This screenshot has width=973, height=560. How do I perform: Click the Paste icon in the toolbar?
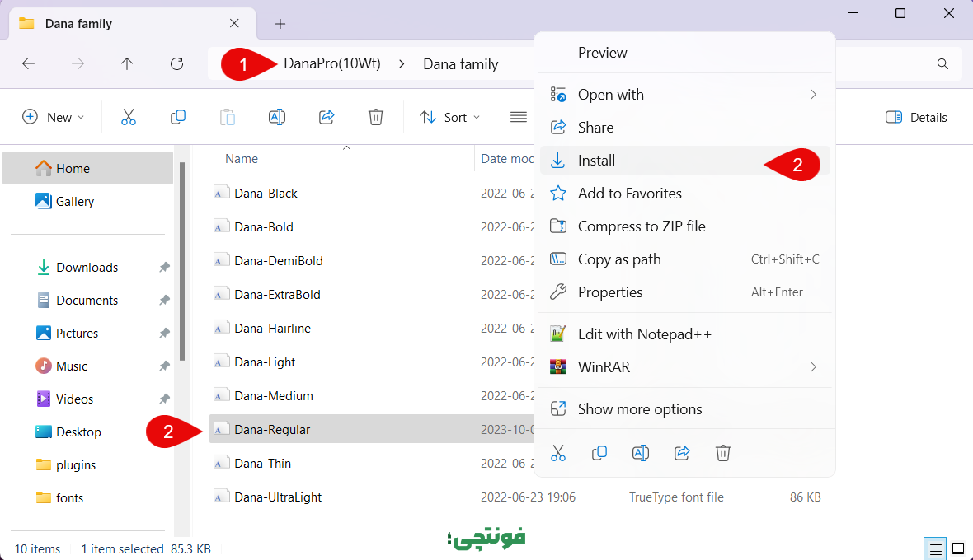click(x=228, y=117)
